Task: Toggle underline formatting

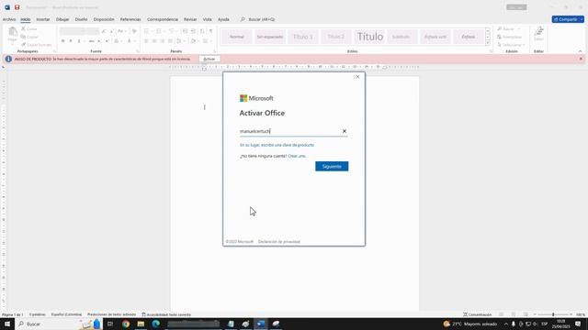Action: (x=79, y=40)
